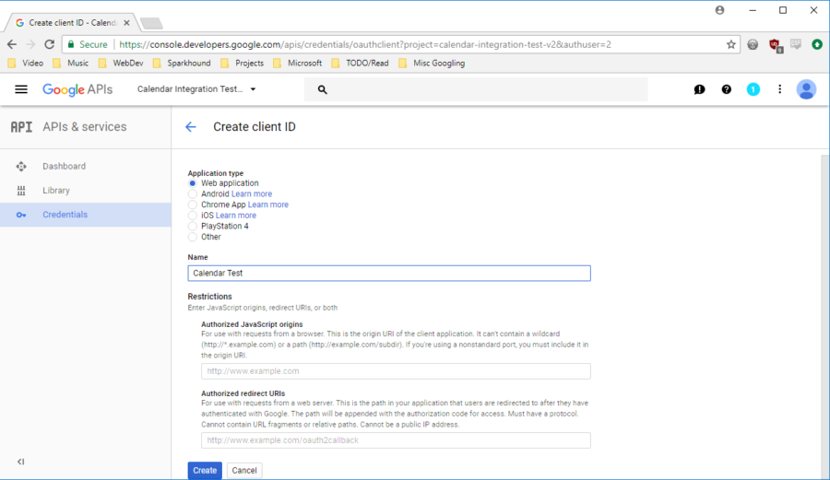Click the Authorized JavaScript origins input field
The height and width of the screenshot is (480, 830).
point(396,371)
